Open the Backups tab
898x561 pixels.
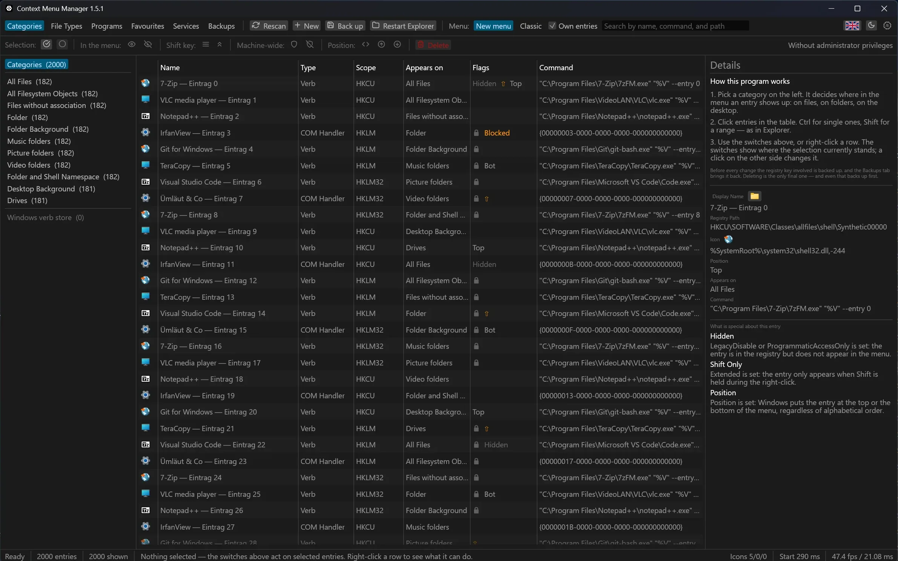click(221, 26)
